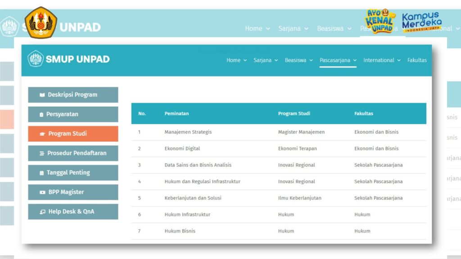461x259 pixels.
Task: Click the book icon beside Deskripsi Program
Action: pyautogui.click(x=42, y=95)
